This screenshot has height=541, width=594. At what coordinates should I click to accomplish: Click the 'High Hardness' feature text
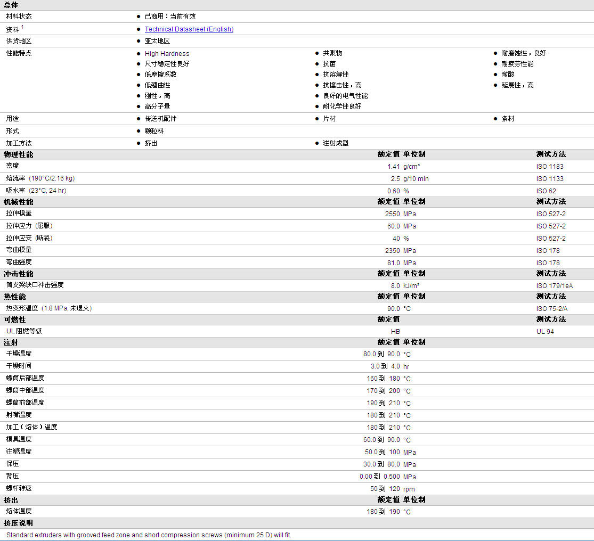pos(167,54)
